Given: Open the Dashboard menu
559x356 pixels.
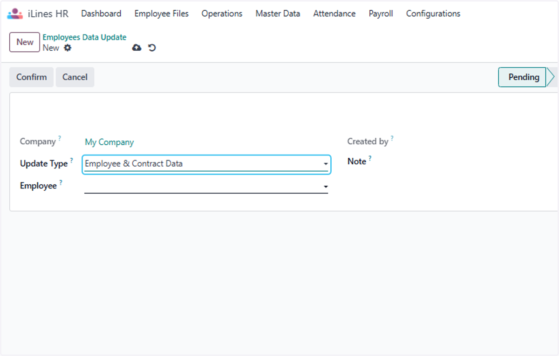Looking at the screenshot, I should tap(101, 13).
